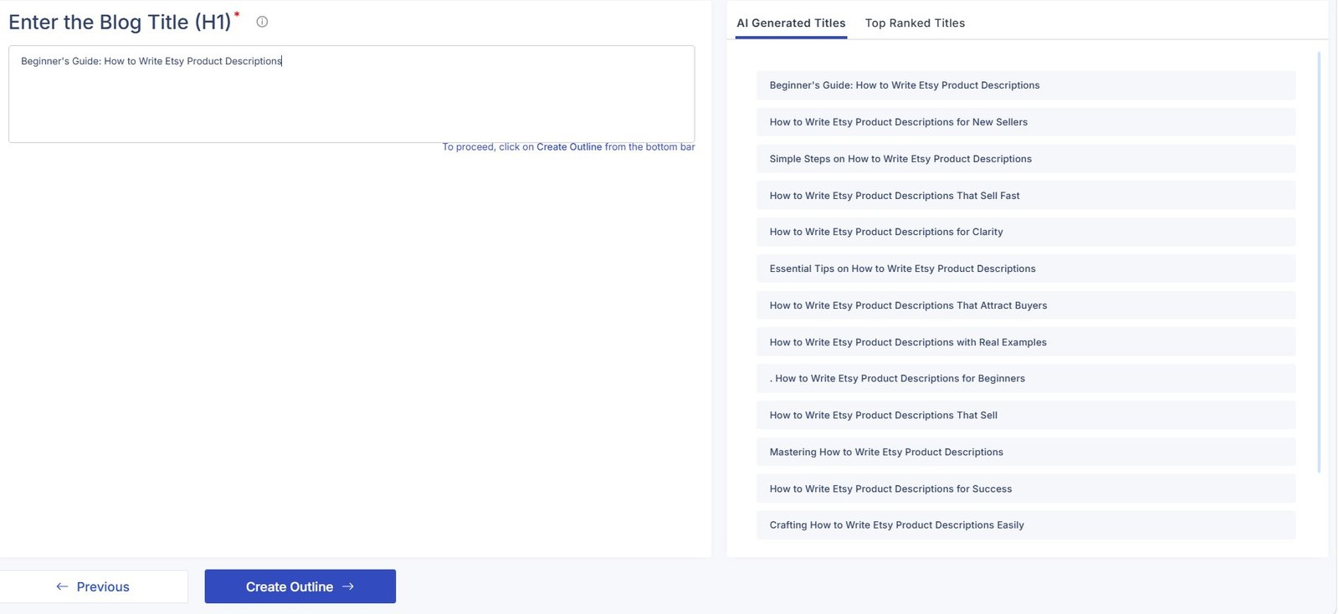Screen dimensions: 1339x614
Task: Choose title ending 'for New Sellers'
Action: [1026, 122]
